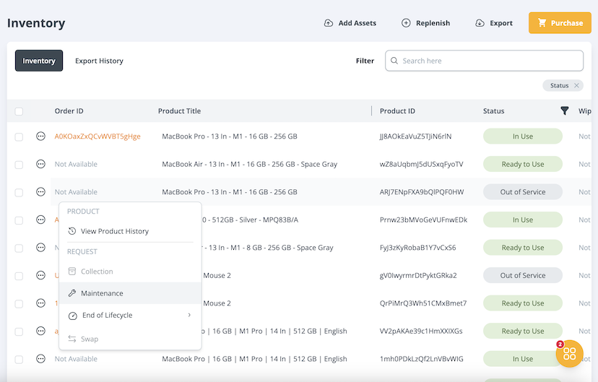Open the three-dot menu for the MacBook Air row
The width and height of the screenshot is (598, 382).
[x=40, y=165]
